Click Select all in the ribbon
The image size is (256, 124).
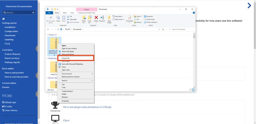(x=148, y=16)
